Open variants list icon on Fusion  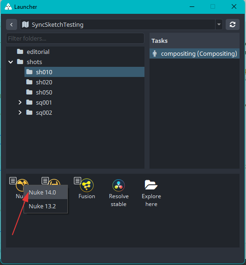click(x=78, y=181)
